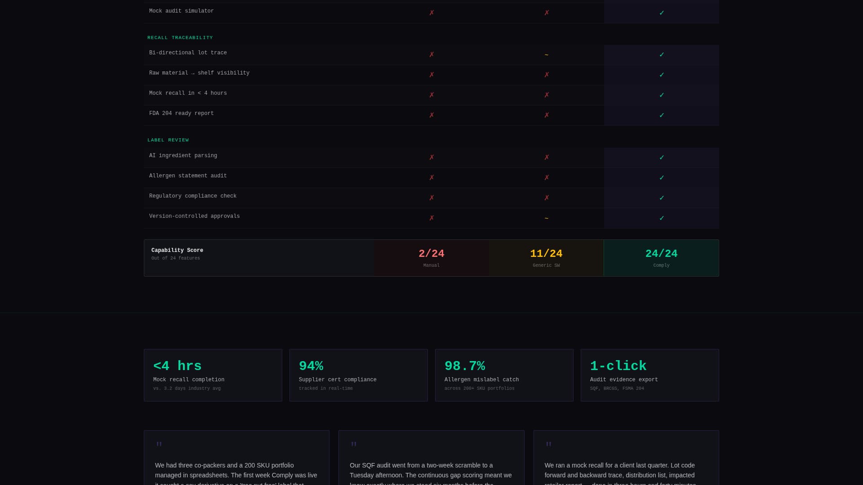Click Generic SW tilde for Version-controlled approvals
This screenshot has height=485, width=863.
click(547, 218)
